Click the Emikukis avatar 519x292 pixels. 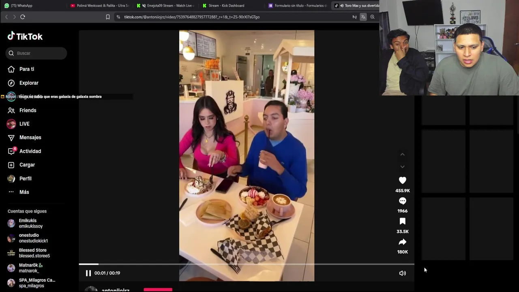point(11,223)
